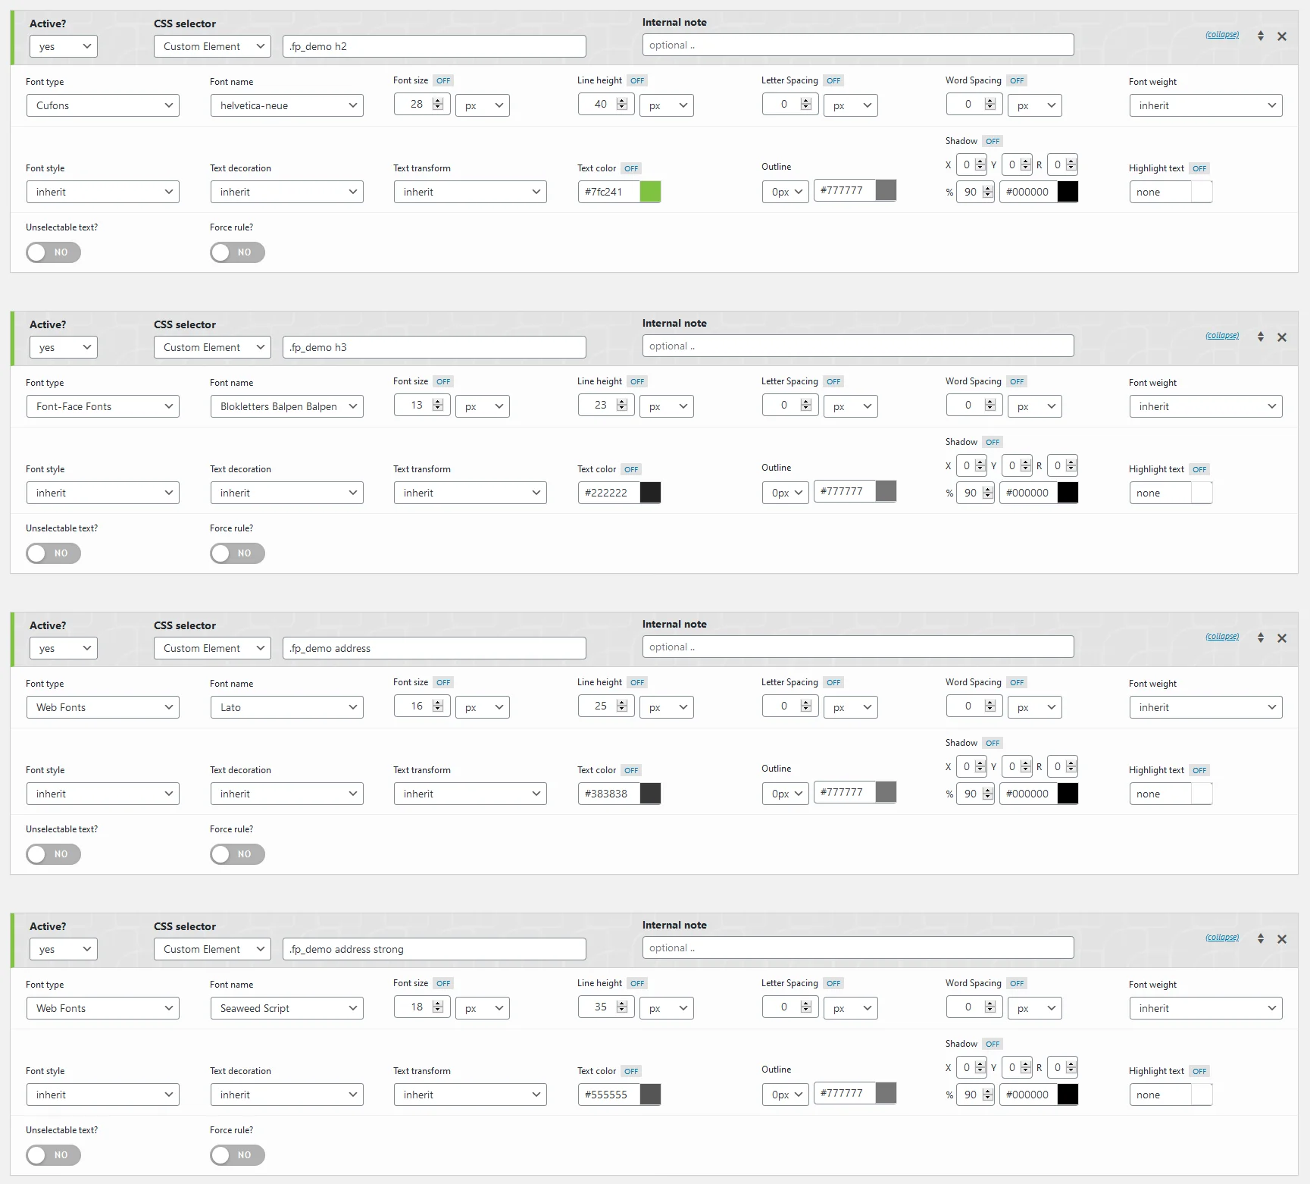This screenshot has width=1310, height=1184.
Task: Open Font type dropdown showing Cufons
Action: [102, 105]
